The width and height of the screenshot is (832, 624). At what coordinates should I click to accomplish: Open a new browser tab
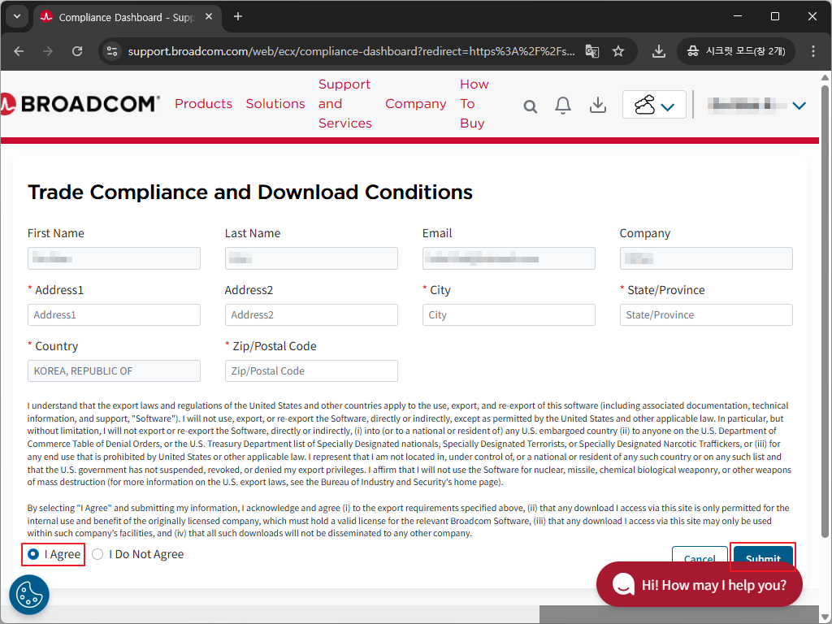pos(238,16)
